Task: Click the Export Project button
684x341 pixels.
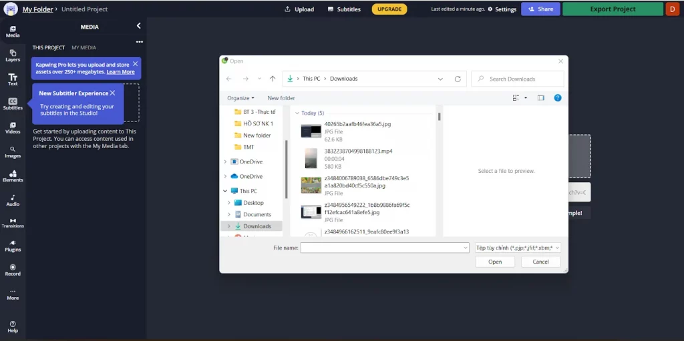Action: click(613, 9)
